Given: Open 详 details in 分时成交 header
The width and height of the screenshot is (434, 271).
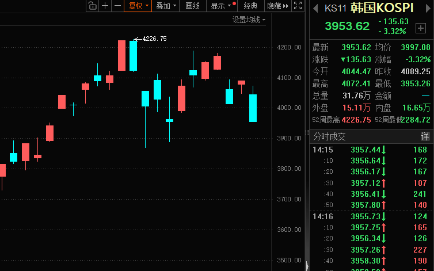Looking at the screenshot, I should (425, 136).
